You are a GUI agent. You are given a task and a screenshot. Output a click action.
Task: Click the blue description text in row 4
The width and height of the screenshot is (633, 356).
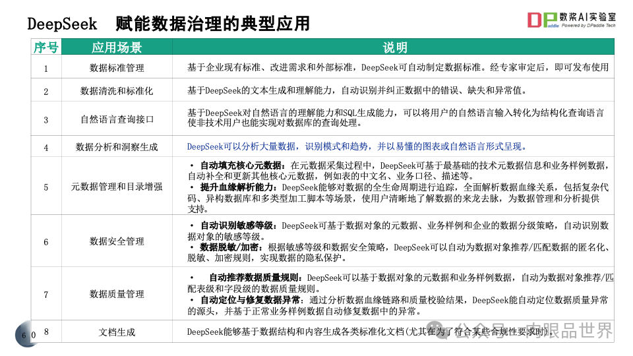pyautogui.click(x=357, y=146)
